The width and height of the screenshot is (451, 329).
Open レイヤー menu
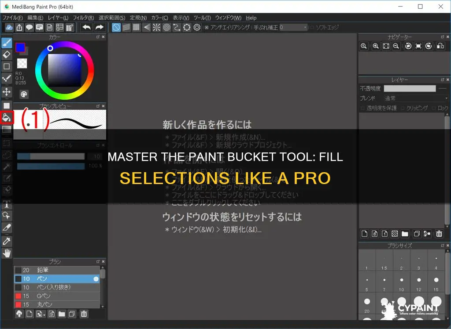(x=58, y=18)
